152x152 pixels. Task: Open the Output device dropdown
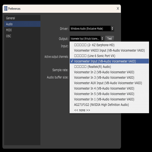[x=87, y=39]
